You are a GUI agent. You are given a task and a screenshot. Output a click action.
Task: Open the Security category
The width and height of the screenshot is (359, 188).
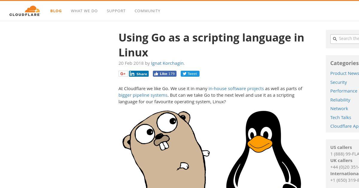(x=339, y=82)
